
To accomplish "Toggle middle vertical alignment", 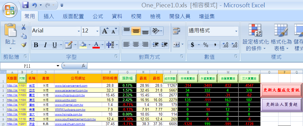I will coord(136,31).
